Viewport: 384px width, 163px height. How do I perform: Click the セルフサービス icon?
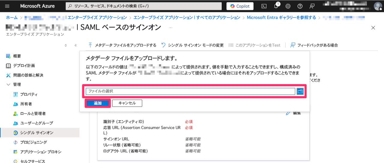[16, 161]
